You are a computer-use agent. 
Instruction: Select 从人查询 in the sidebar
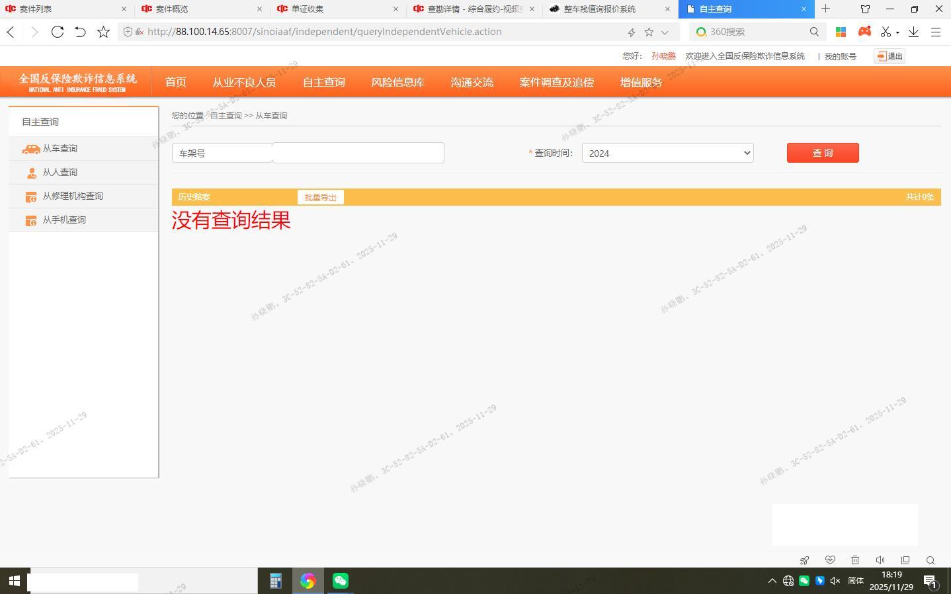[x=60, y=172]
